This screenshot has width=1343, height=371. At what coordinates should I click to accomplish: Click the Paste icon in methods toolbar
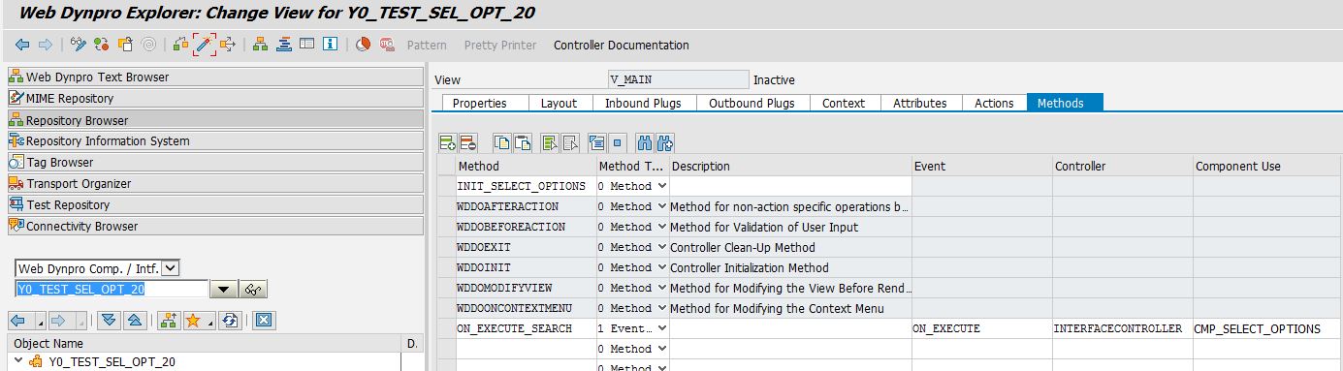(x=523, y=143)
